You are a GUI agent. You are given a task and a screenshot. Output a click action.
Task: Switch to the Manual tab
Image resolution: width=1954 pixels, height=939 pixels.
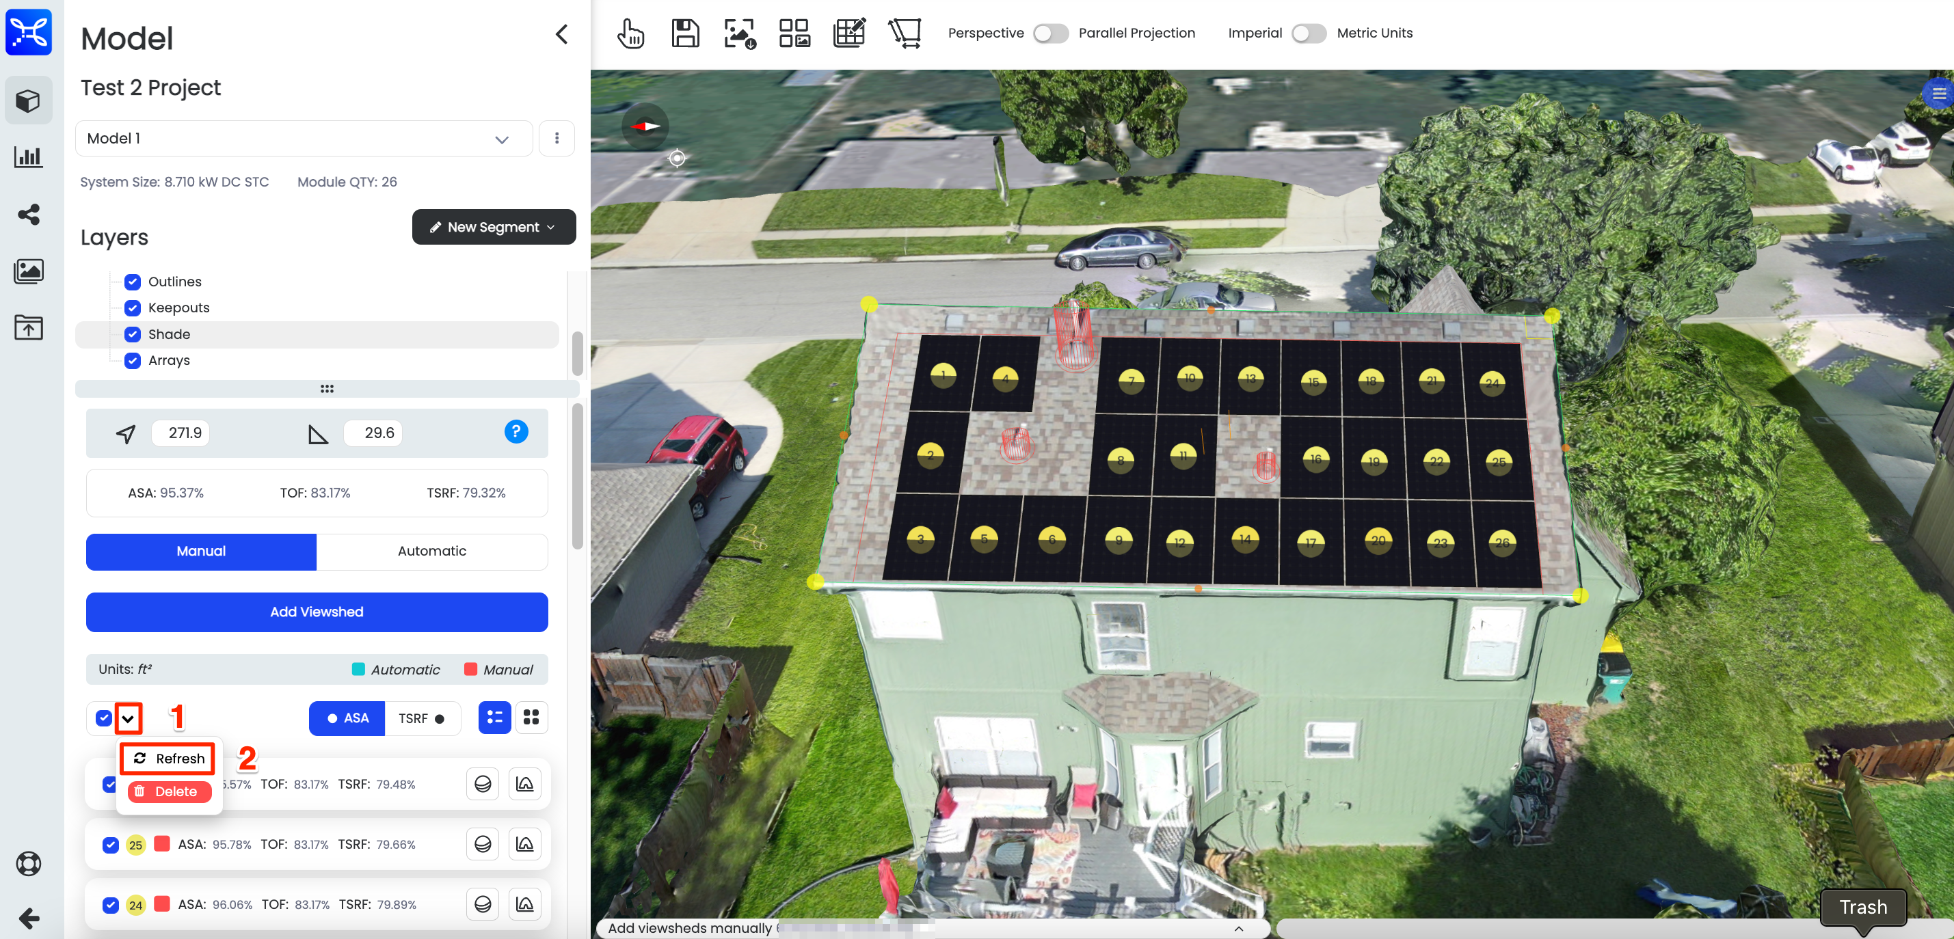click(x=201, y=552)
